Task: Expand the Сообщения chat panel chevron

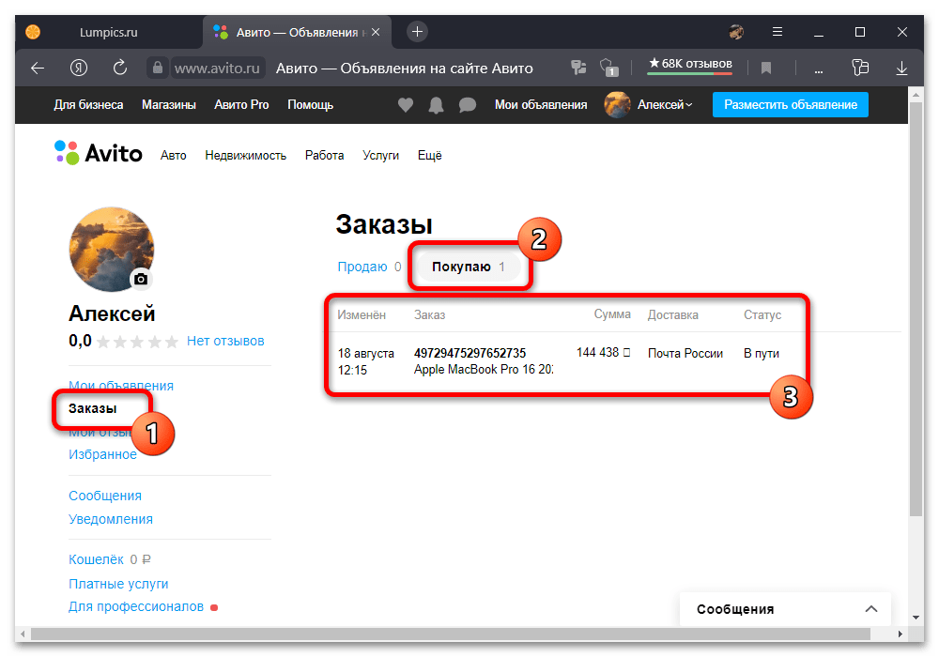Action: pyautogui.click(x=871, y=609)
